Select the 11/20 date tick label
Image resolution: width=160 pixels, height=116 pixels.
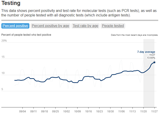[144, 111]
